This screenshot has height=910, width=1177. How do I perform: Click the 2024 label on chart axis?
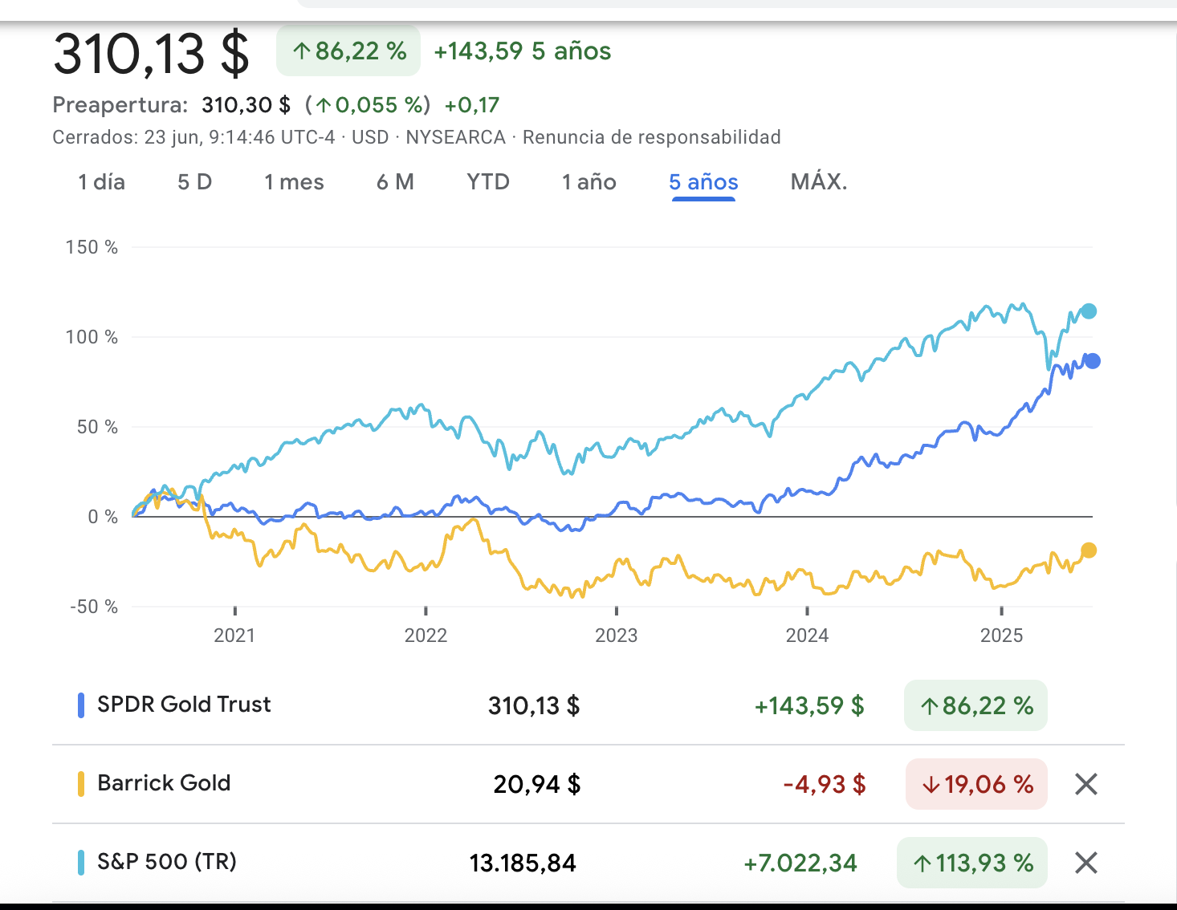click(x=807, y=636)
